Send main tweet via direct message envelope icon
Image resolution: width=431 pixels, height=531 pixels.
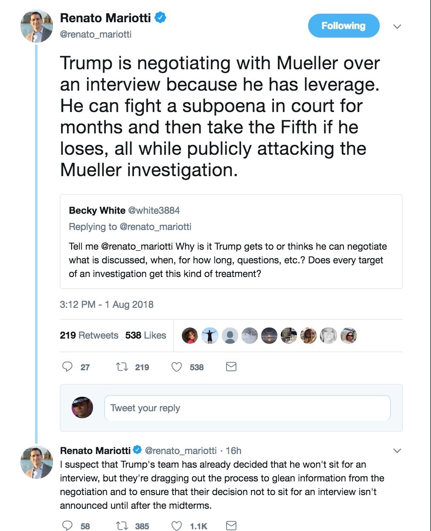tap(231, 367)
